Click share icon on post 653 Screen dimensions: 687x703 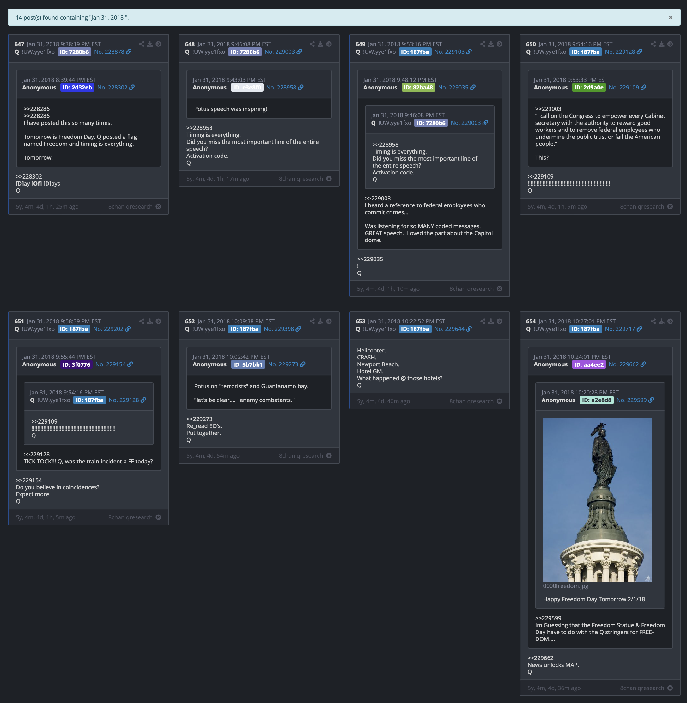click(483, 321)
